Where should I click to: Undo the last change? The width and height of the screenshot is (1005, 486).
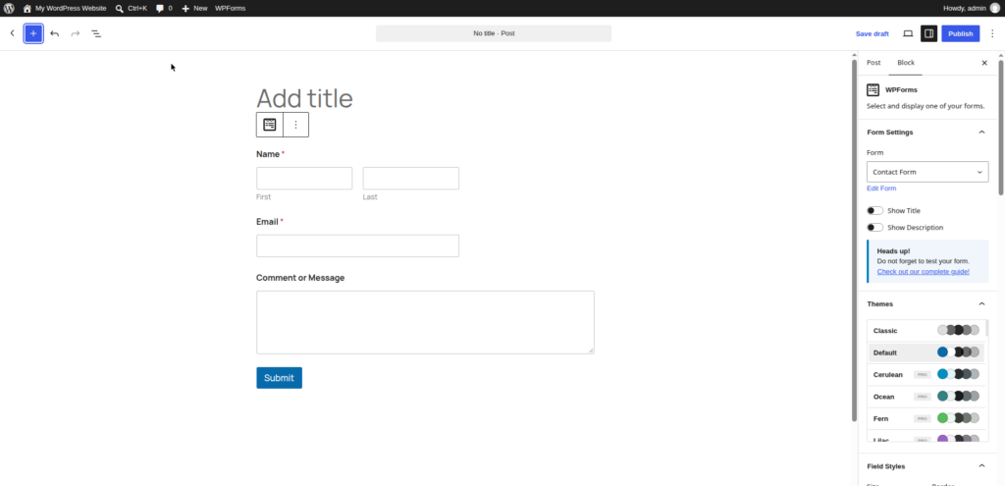click(x=55, y=33)
